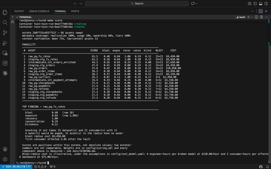271x169 pixels.
Task: Toggle maximized panel size
Action: pyautogui.click(x=261, y=11)
